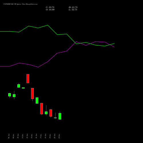Click the 23 Jan date label

(59, 136)
